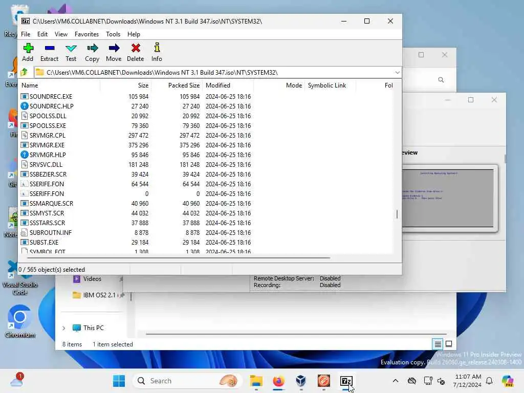This screenshot has height=393, width=524.
Task: Click the file list vertical scrollbar thumb
Action: click(x=397, y=214)
